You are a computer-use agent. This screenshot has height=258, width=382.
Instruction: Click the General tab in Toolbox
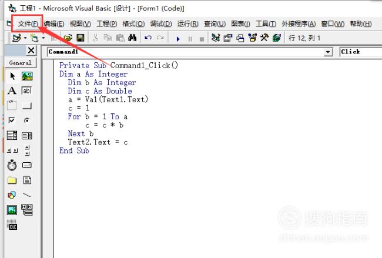(21, 63)
